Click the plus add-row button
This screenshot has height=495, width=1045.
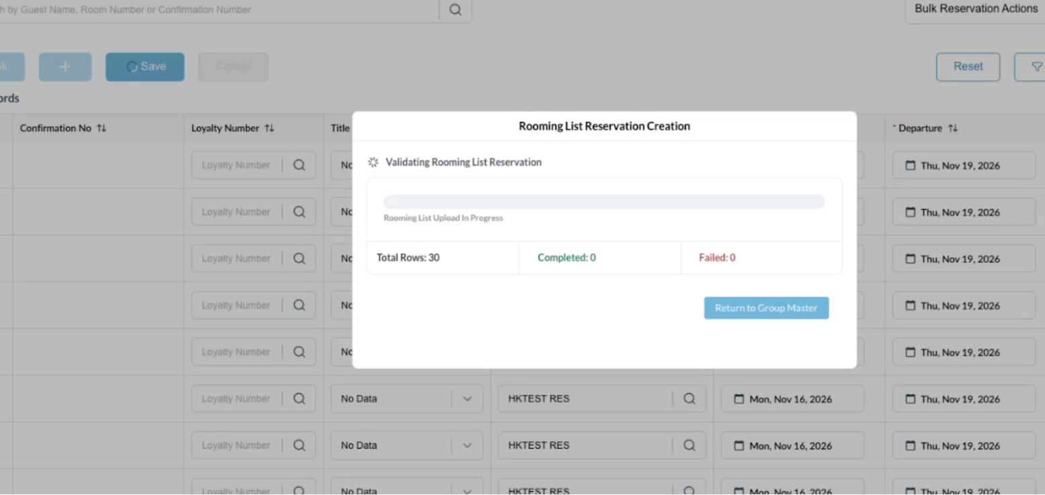pos(65,67)
